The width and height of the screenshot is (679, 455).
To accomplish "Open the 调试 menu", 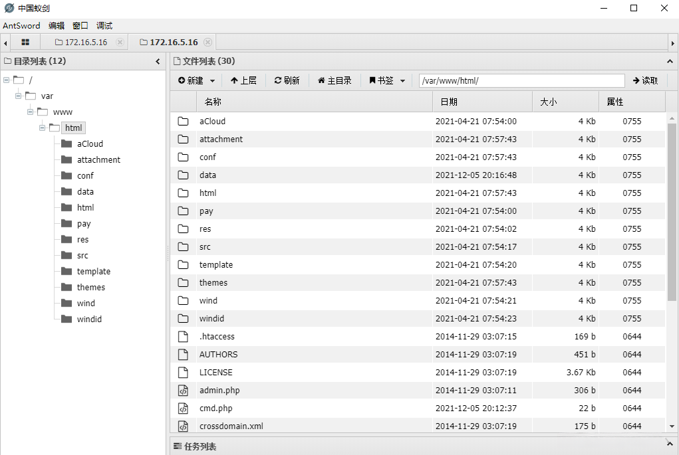I will pyautogui.click(x=104, y=25).
